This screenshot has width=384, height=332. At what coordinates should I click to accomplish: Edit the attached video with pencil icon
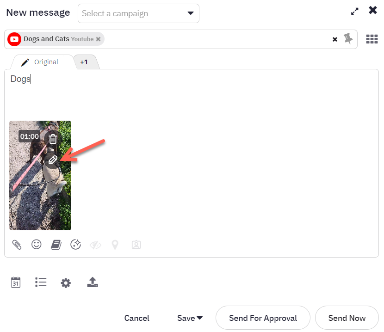53,160
